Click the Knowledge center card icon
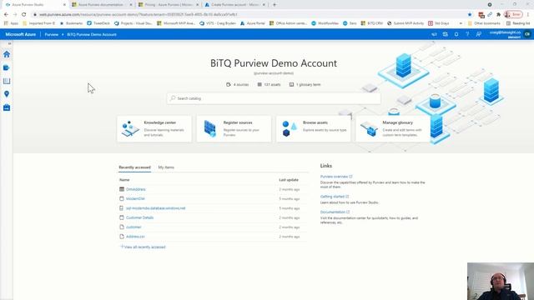This screenshot has width=534, height=300. coord(130,128)
